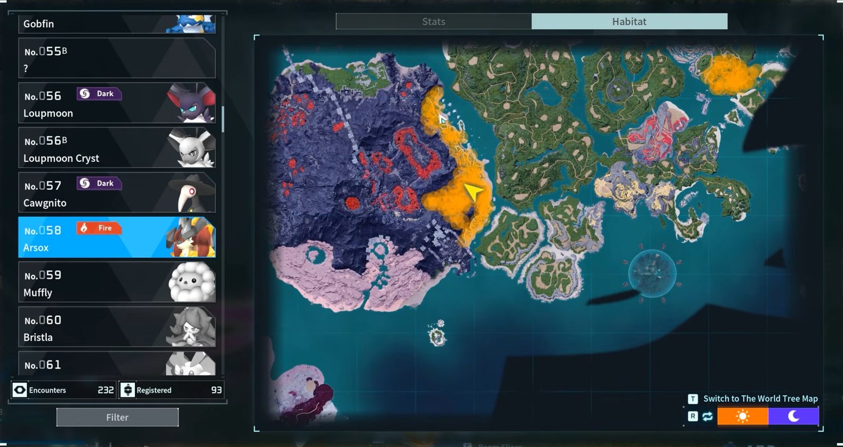Toggle nighttime habitat with the moon switch

[793, 416]
